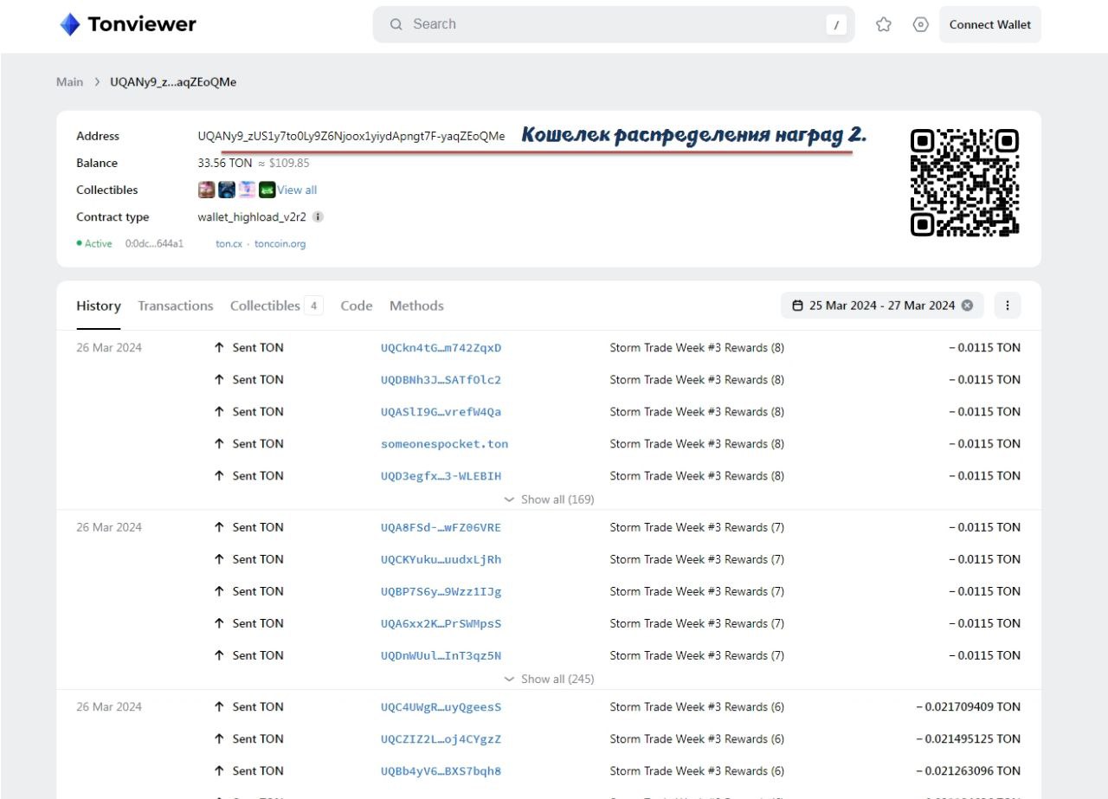1108x799 pixels.
Task: Click the hash 0:0dc…644a1
Action: click(154, 244)
